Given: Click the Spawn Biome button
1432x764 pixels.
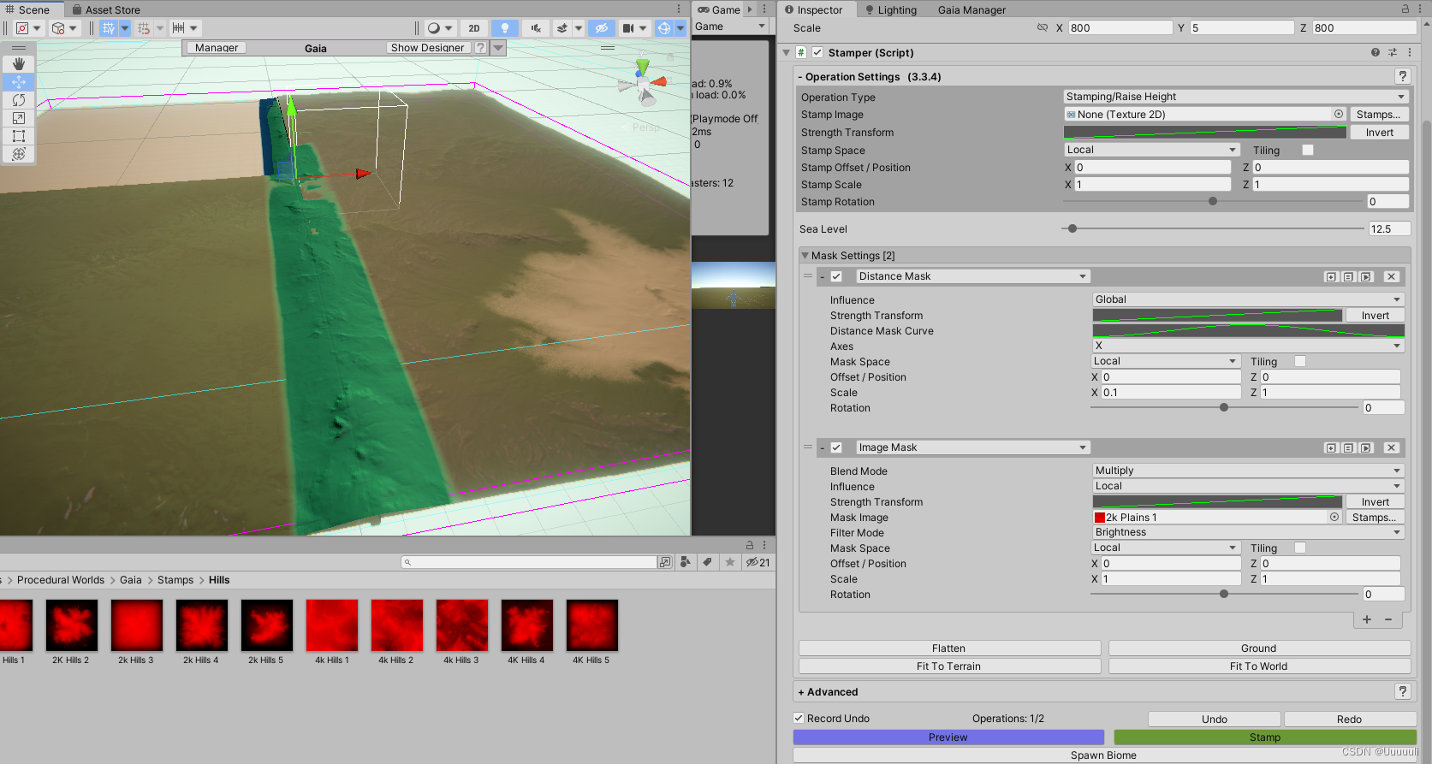Looking at the screenshot, I should 1103,755.
